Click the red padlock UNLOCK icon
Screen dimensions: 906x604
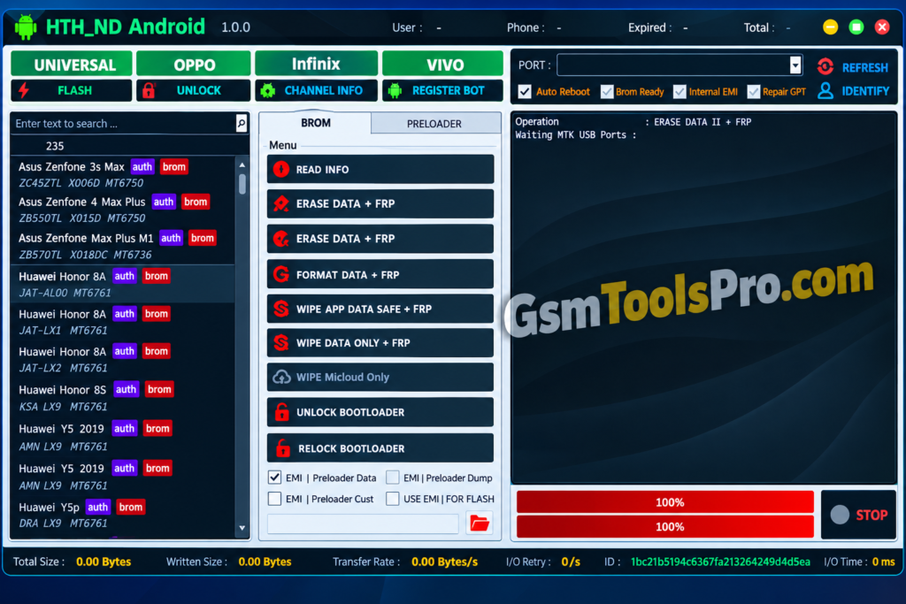(x=149, y=91)
